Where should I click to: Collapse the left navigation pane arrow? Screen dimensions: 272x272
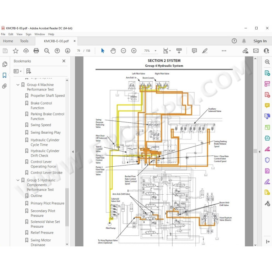click(73, 152)
